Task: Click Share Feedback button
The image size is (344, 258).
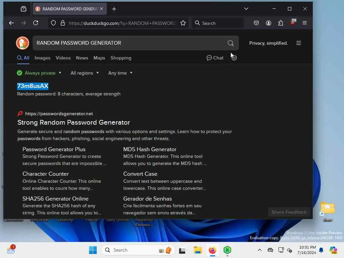Action: tap(289, 212)
